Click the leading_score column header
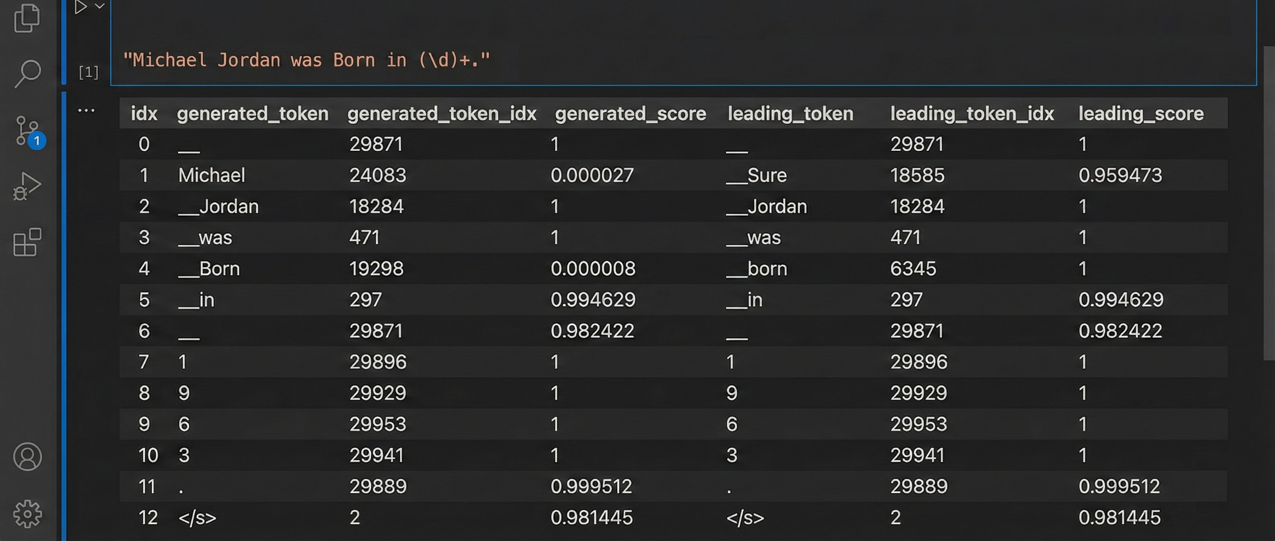 click(x=1140, y=114)
